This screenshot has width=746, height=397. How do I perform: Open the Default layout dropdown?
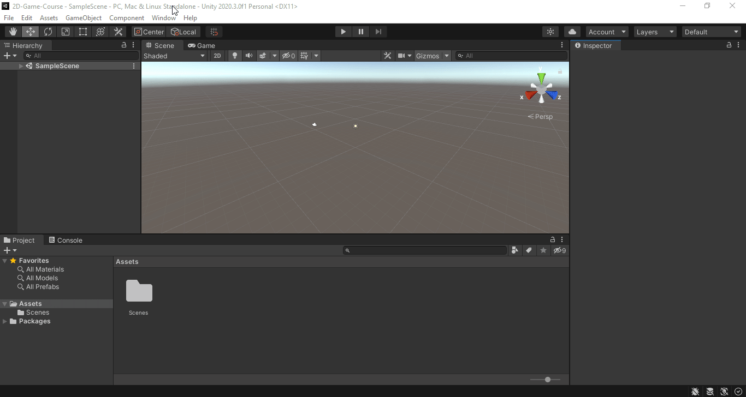[x=712, y=32]
